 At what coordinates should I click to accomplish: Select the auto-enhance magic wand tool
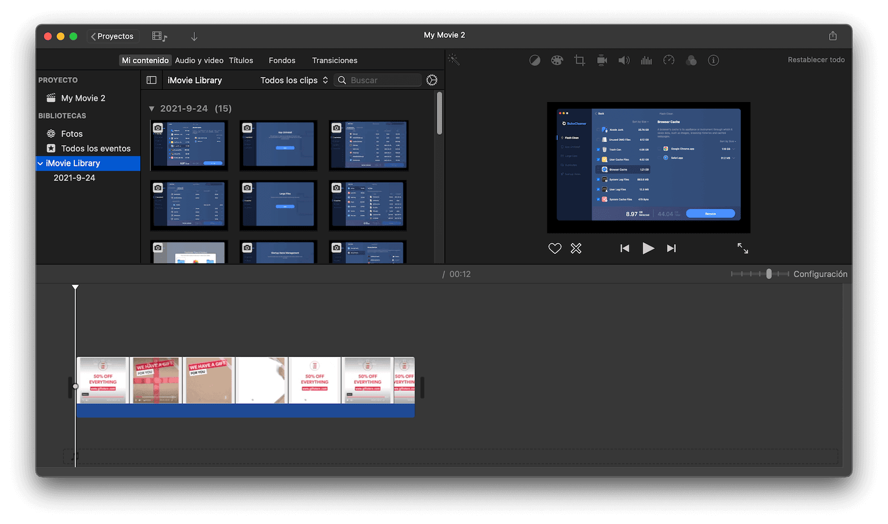coord(454,60)
